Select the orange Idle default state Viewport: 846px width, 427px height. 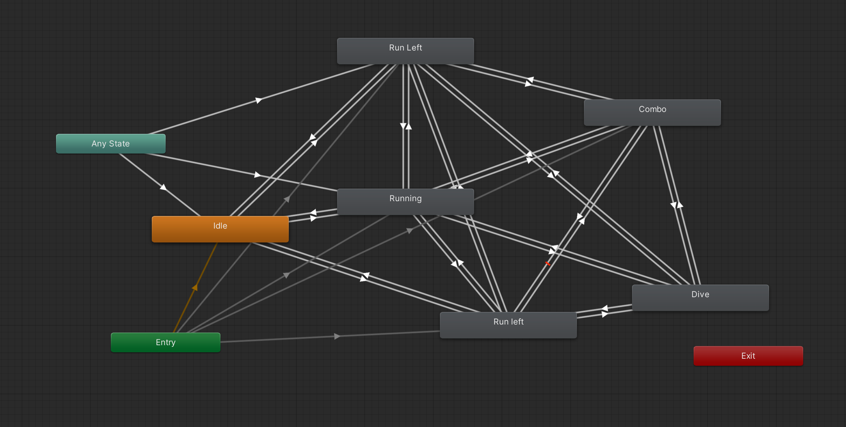[220, 229]
